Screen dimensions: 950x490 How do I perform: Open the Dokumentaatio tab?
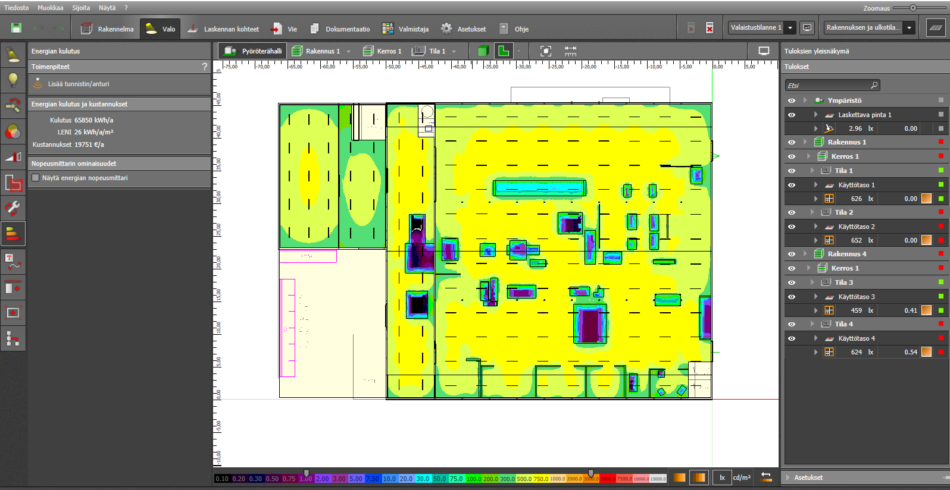339,29
